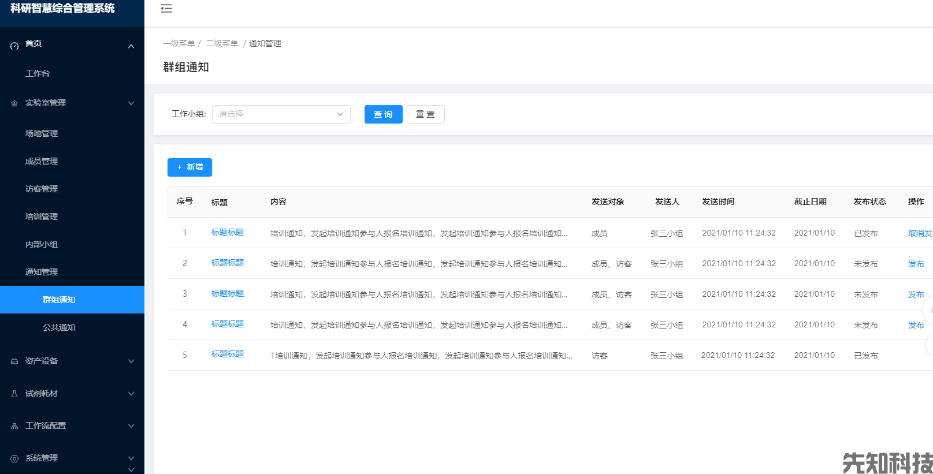Open 标题标题 link in row 2
Screen dimensions: 933x474
228,263
